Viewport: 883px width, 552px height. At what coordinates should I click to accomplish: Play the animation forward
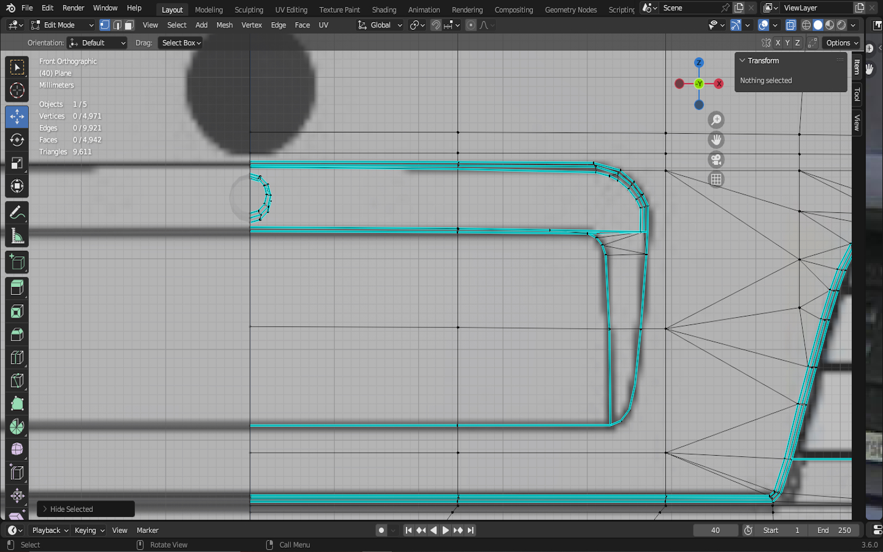click(446, 531)
